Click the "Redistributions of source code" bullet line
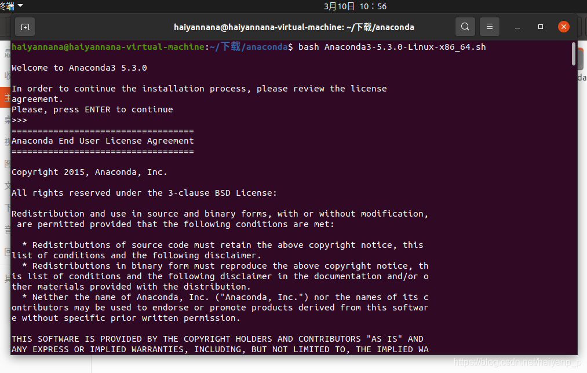587x373 pixels. coord(223,245)
